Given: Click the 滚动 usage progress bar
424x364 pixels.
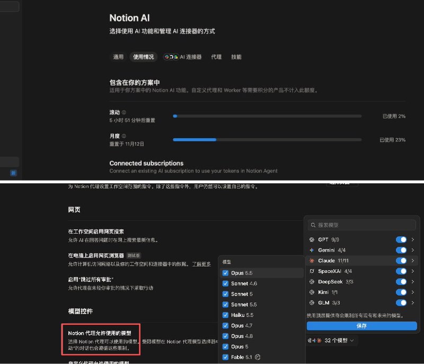Looking at the screenshot, I should (267, 116).
